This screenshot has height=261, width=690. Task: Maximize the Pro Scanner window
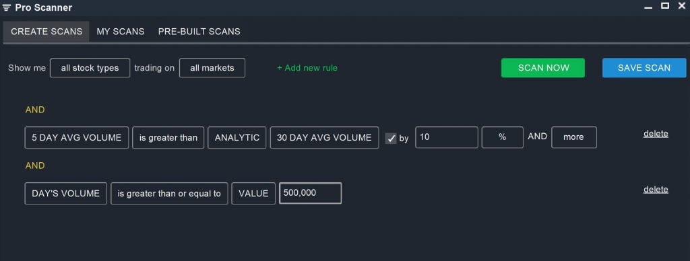pyautogui.click(x=665, y=5)
